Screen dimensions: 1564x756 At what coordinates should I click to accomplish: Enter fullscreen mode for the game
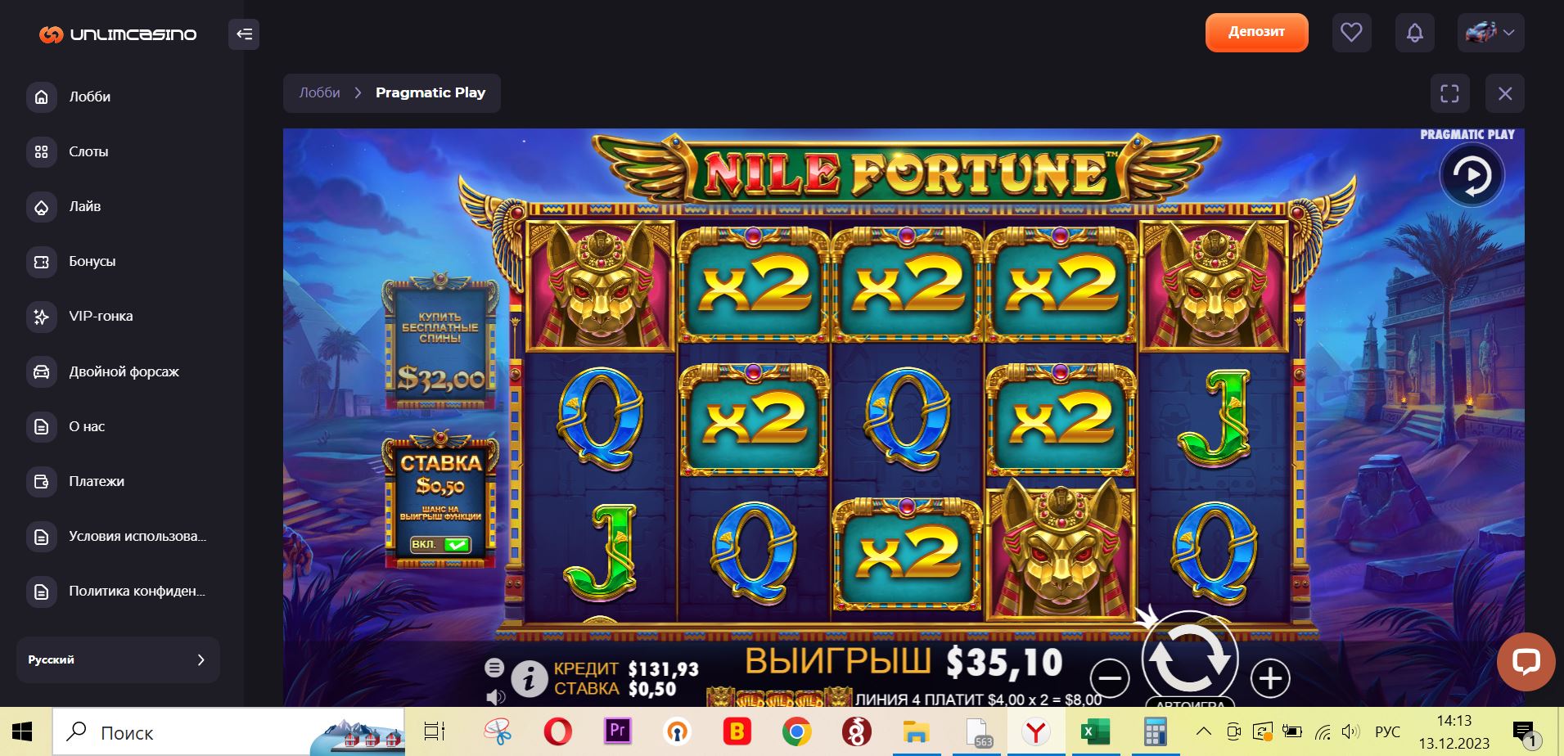(1449, 93)
